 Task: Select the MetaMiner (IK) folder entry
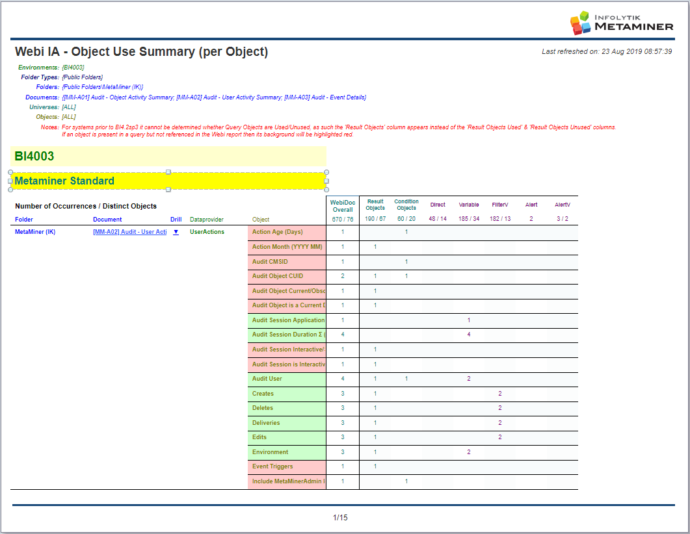[x=35, y=232]
